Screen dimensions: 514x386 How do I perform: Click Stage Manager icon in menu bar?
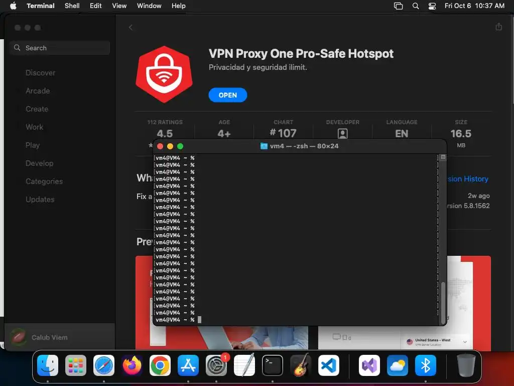(x=398, y=6)
